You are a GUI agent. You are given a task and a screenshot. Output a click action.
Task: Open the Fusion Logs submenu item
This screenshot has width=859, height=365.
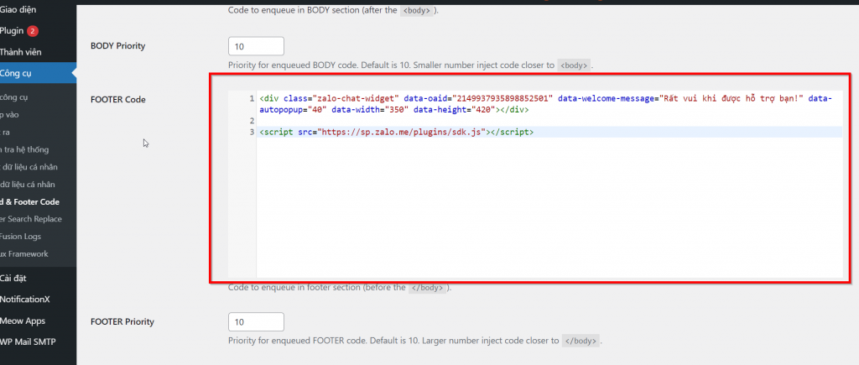[x=21, y=237]
